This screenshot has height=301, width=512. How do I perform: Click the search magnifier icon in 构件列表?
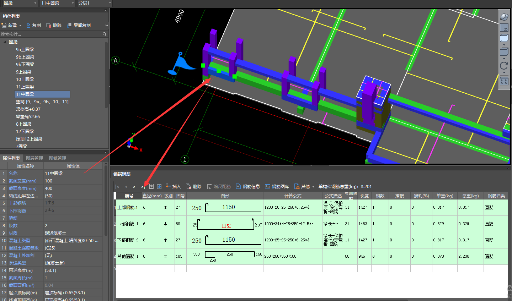coord(105,34)
